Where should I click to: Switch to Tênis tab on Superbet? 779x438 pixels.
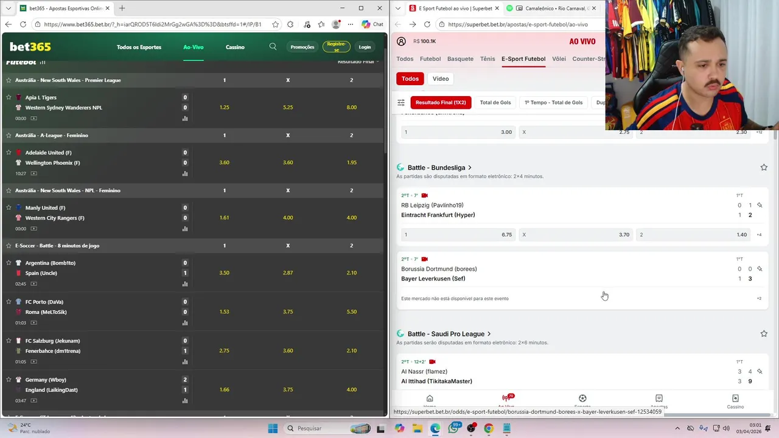pyautogui.click(x=487, y=59)
